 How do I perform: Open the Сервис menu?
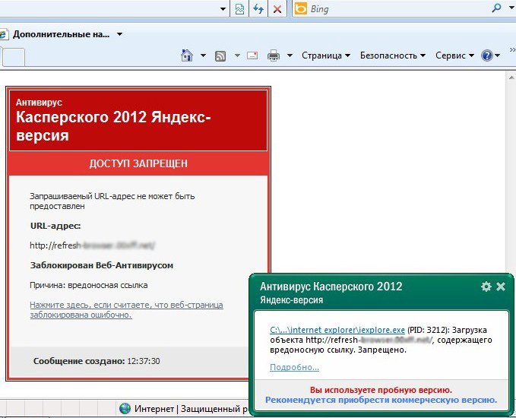click(x=454, y=55)
